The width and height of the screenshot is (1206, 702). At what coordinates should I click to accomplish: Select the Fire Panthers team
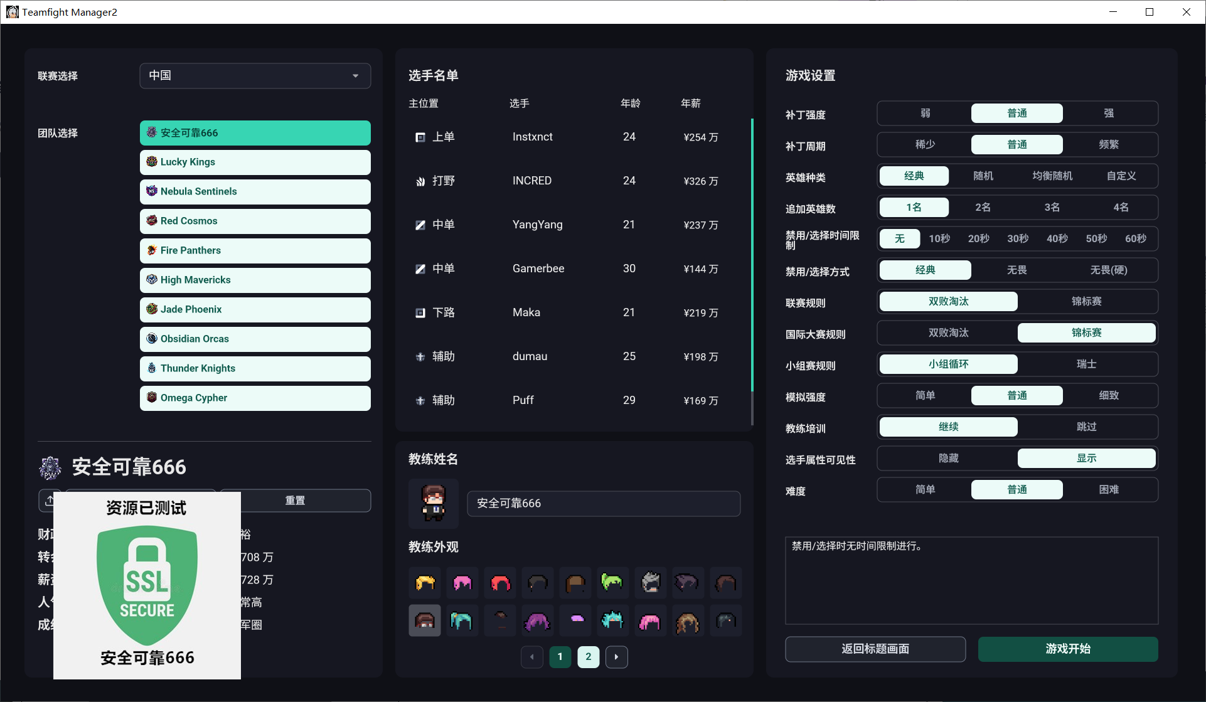tap(255, 250)
